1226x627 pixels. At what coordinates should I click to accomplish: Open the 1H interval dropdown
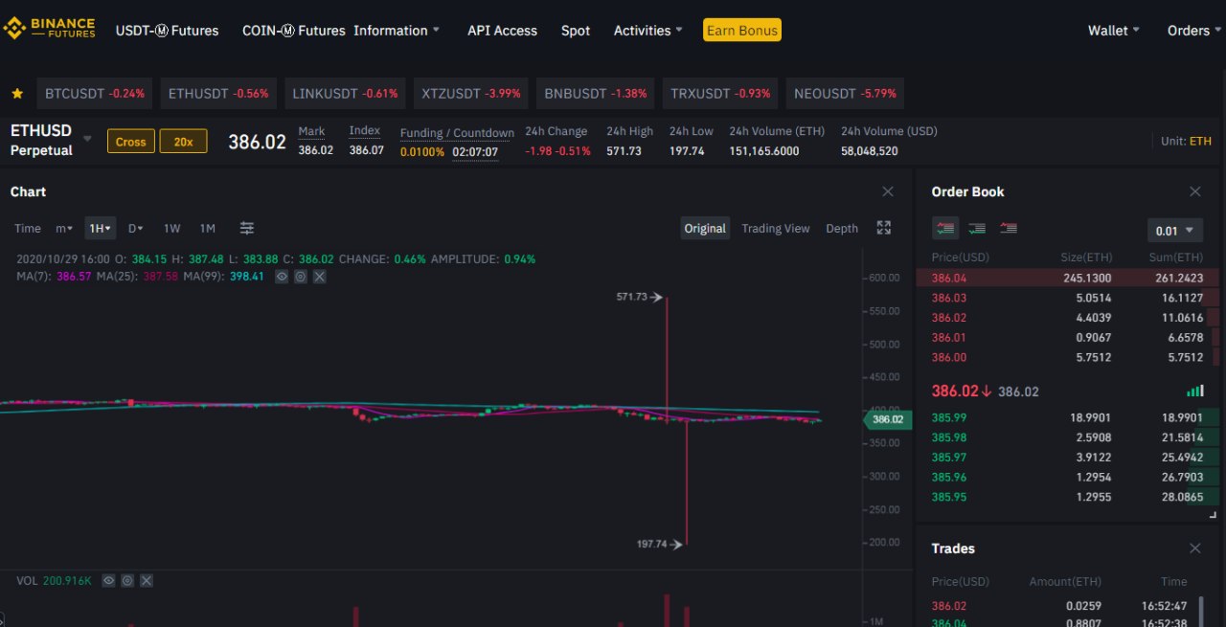coord(100,228)
